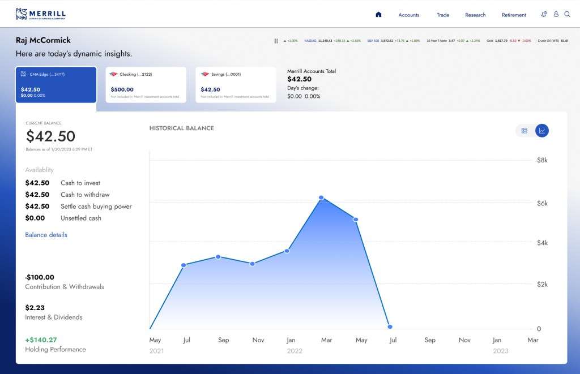Open the Trade menu
This screenshot has width=580, height=374.
pyautogui.click(x=443, y=15)
